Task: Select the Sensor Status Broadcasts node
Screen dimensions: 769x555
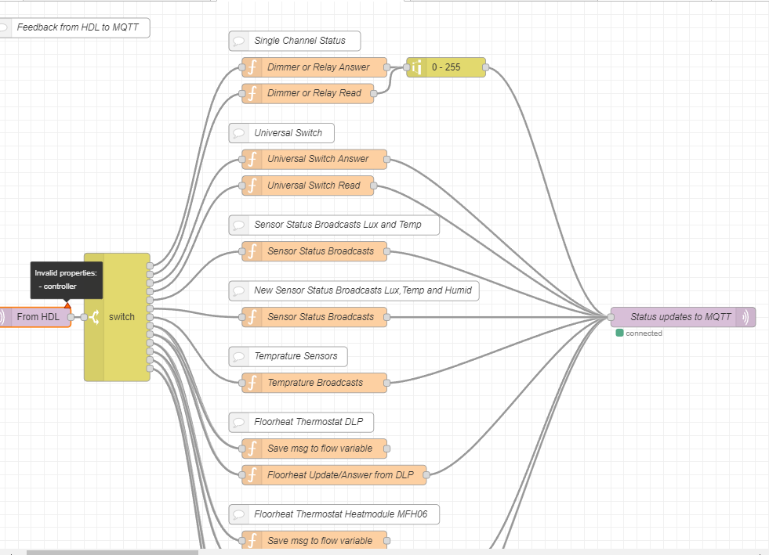Action: (x=314, y=251)
